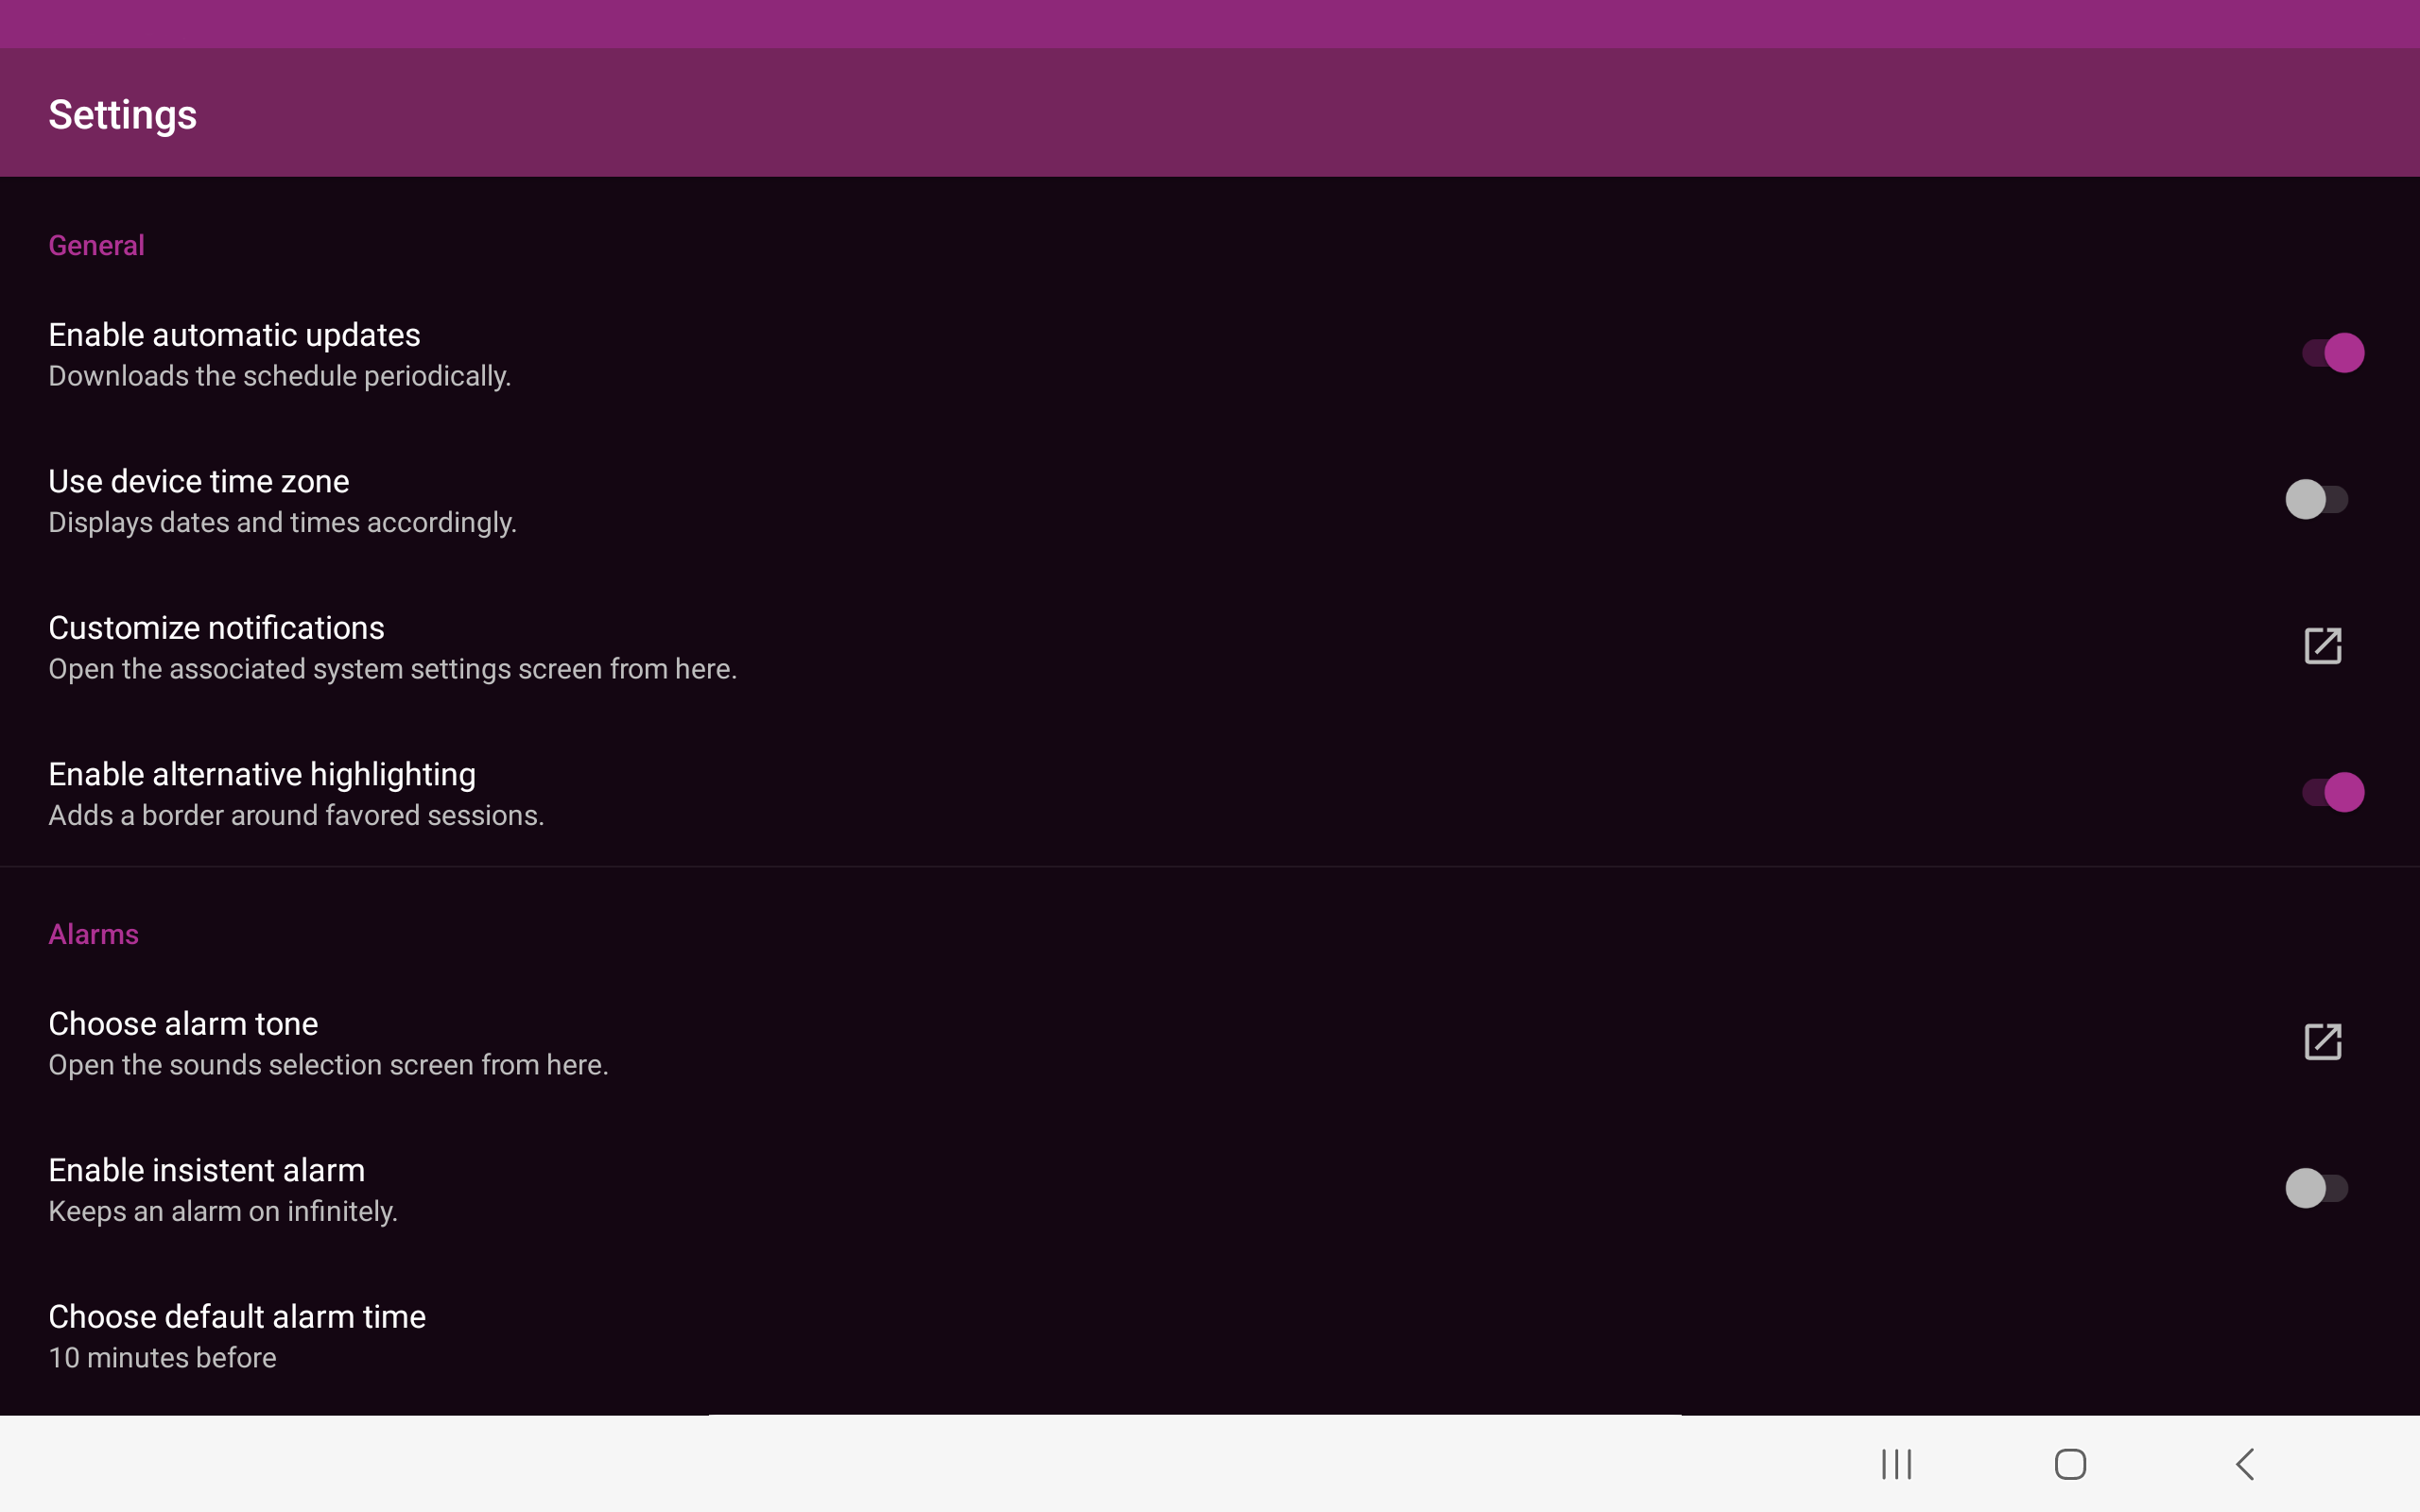
Task: Click the General section header
Action: (96, 245)
